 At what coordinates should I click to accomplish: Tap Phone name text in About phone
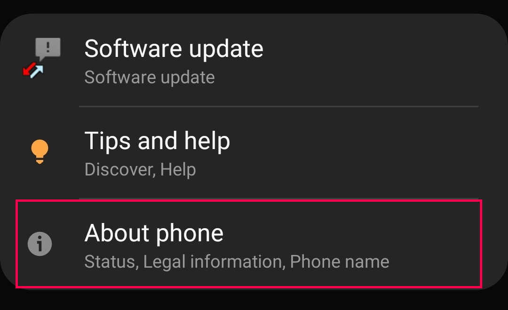(x=340, y=262)
